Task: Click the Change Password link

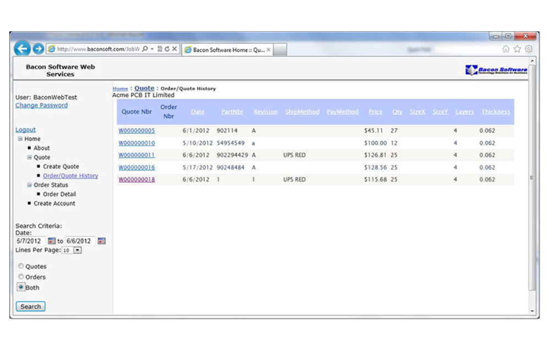Action: pyautogui.click(x=41, y=105)
